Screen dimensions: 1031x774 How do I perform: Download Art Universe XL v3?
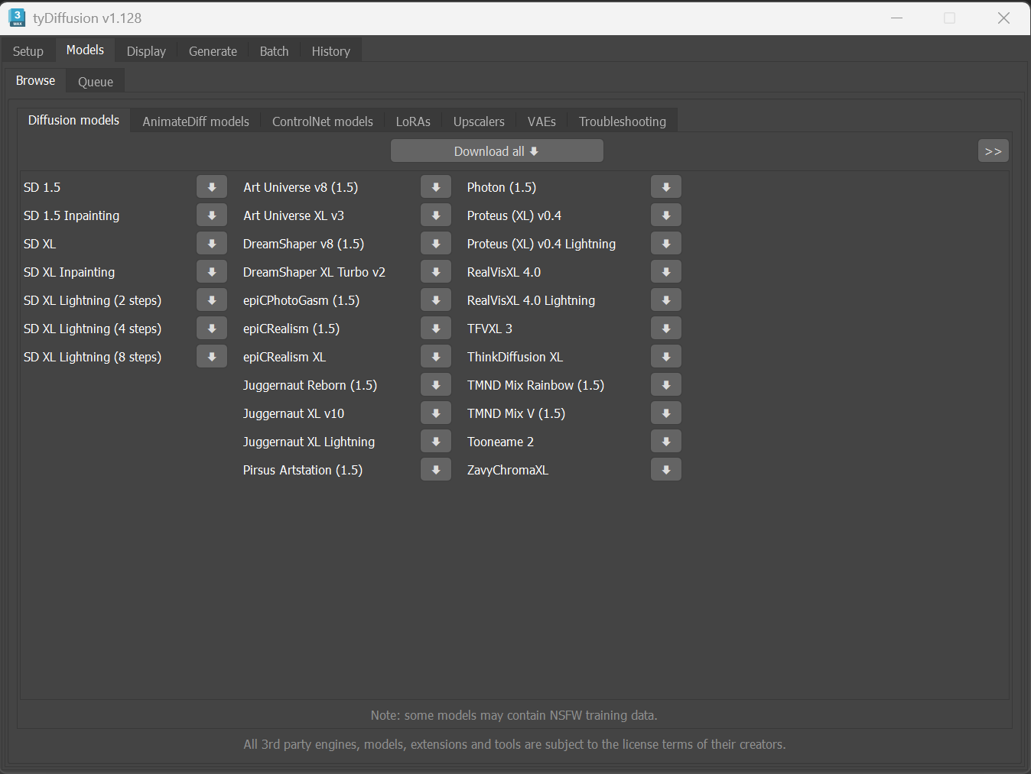point(436,215)
